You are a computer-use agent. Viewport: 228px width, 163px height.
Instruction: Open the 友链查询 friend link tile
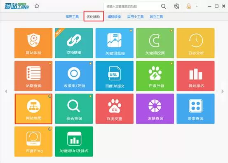click(x=155, y=109)
